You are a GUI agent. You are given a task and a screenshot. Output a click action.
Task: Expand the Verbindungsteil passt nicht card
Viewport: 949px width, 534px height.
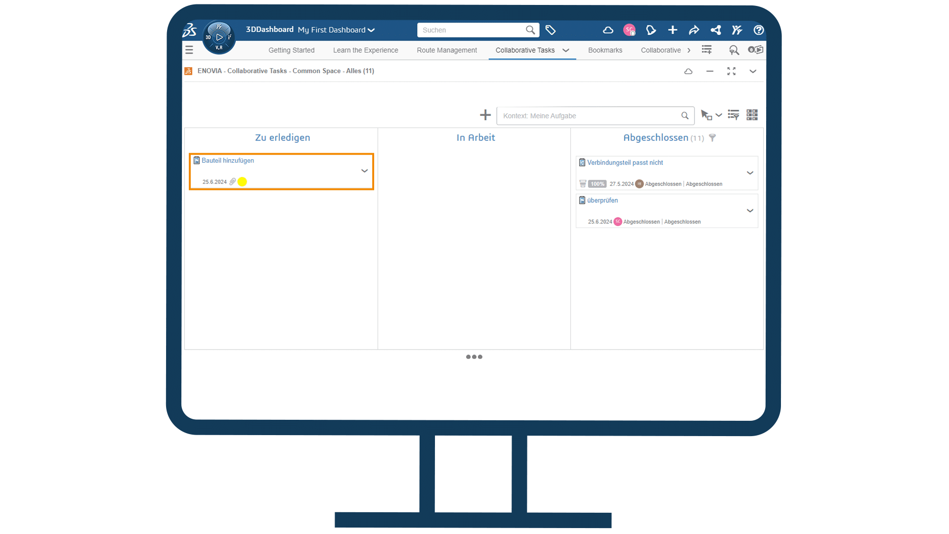tap(749, 173)
